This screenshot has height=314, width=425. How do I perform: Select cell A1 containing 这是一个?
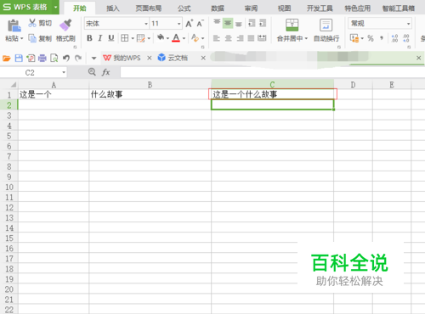[x=54, y=94]
